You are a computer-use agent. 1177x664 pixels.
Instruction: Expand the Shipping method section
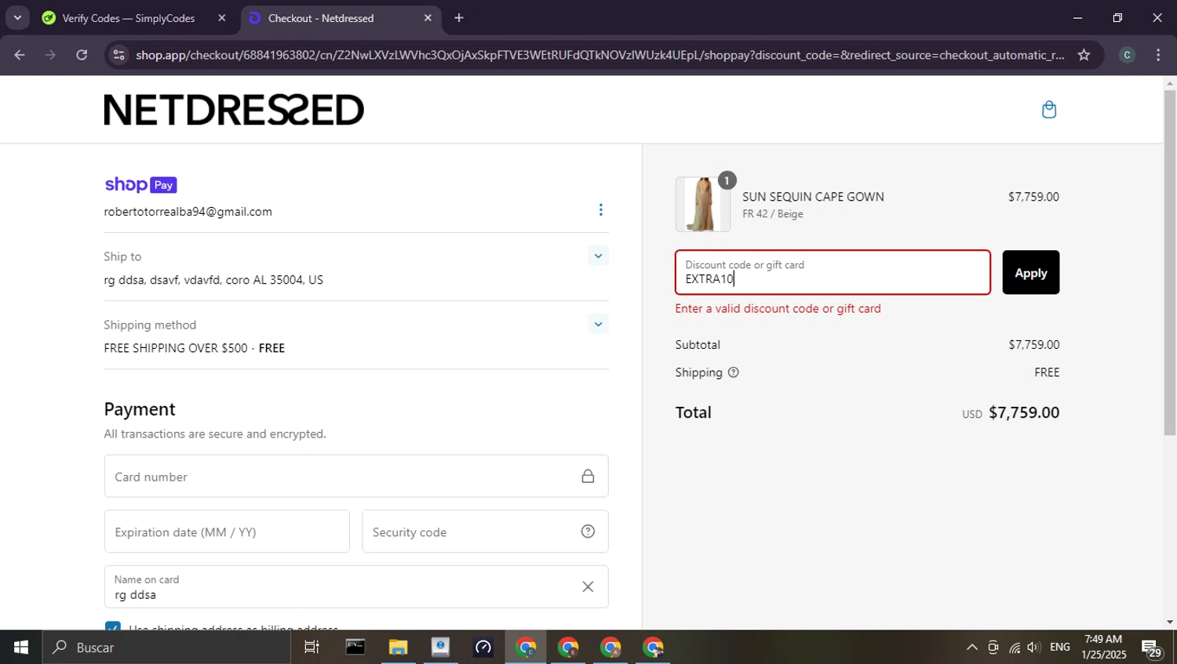coord(598,324)
